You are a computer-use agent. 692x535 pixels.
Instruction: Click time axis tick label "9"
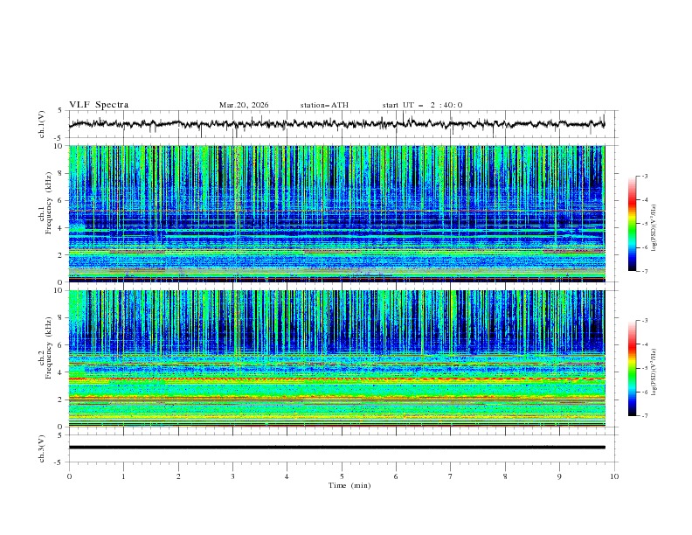(559, 476)
